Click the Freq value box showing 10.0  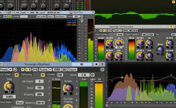[9, 92]
